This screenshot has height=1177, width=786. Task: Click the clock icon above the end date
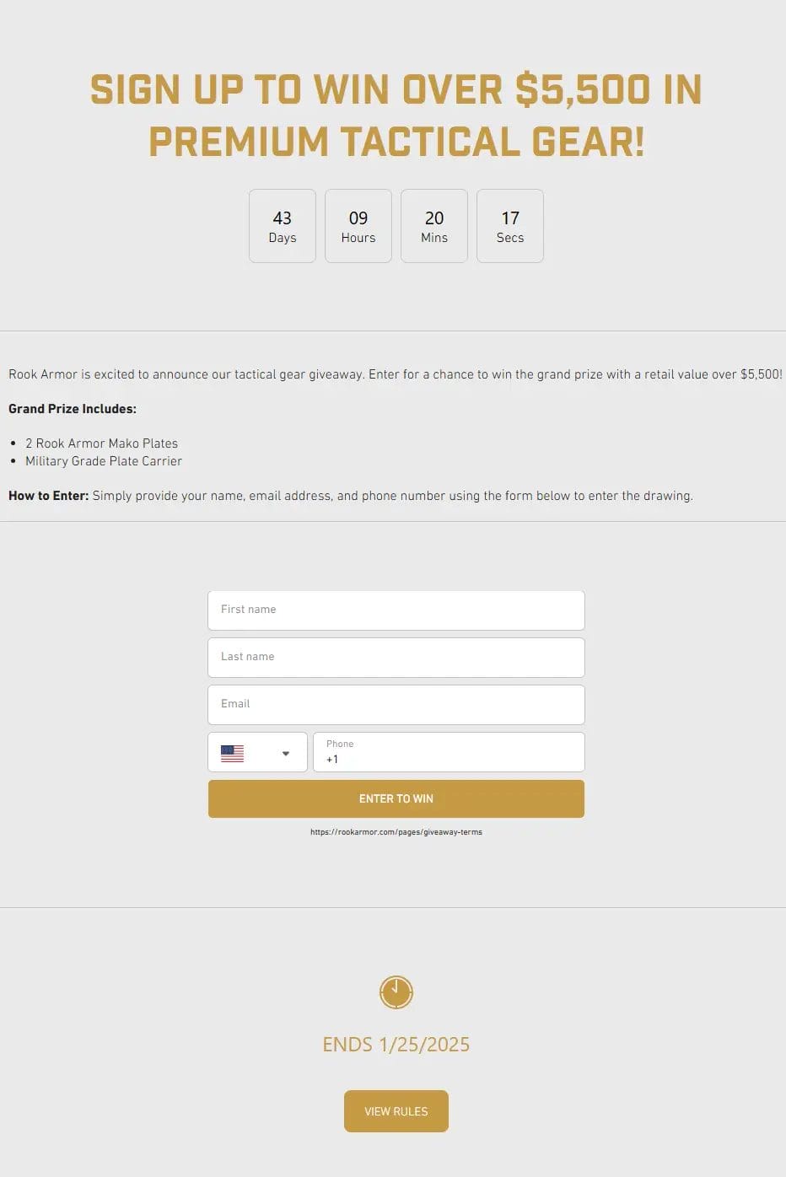396,992
